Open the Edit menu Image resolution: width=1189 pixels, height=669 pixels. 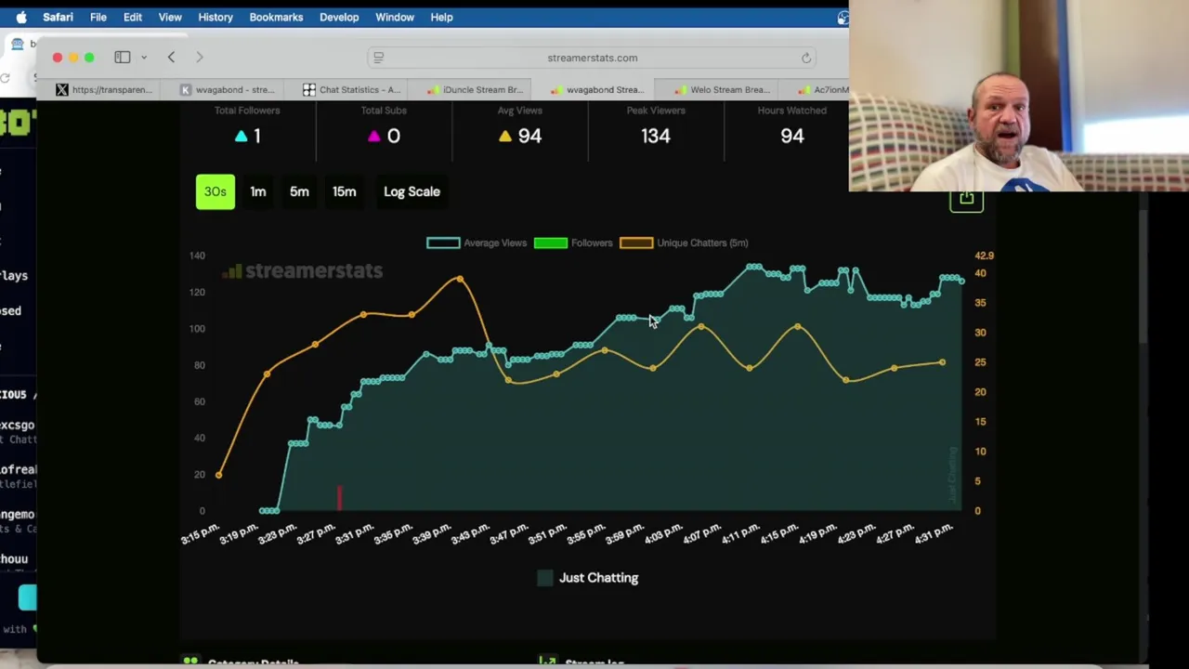pos(133,17)
